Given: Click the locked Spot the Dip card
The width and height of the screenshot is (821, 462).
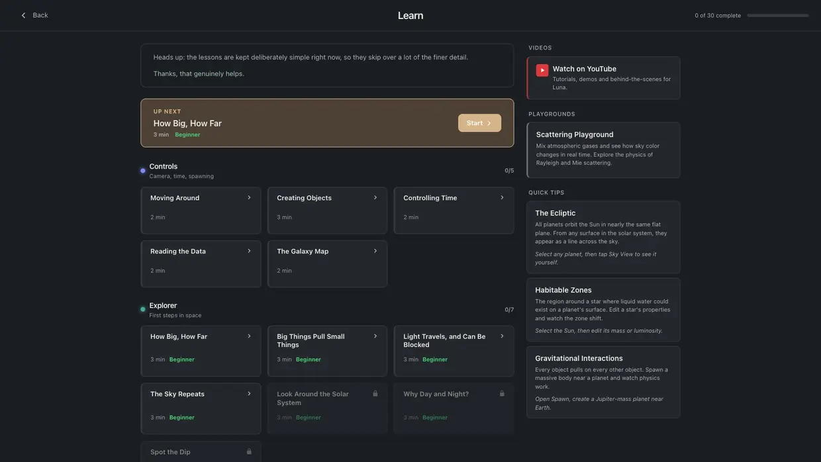Looking at the screenshot, I should click(x=201, y=452).
